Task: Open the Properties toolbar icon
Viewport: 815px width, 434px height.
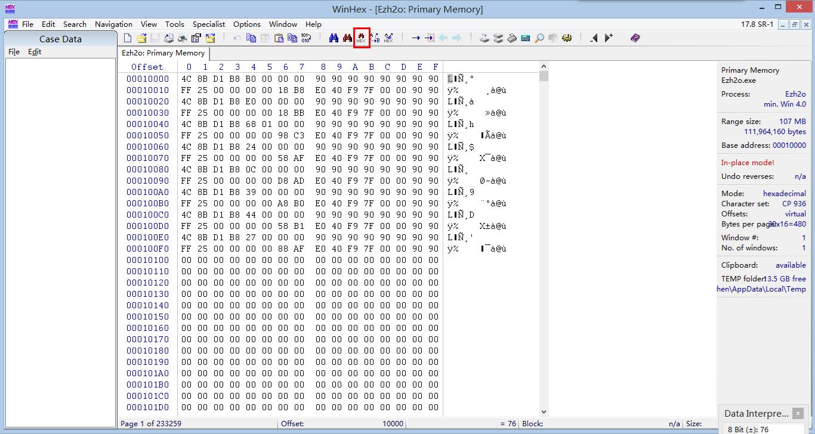Action: point(196,38)
